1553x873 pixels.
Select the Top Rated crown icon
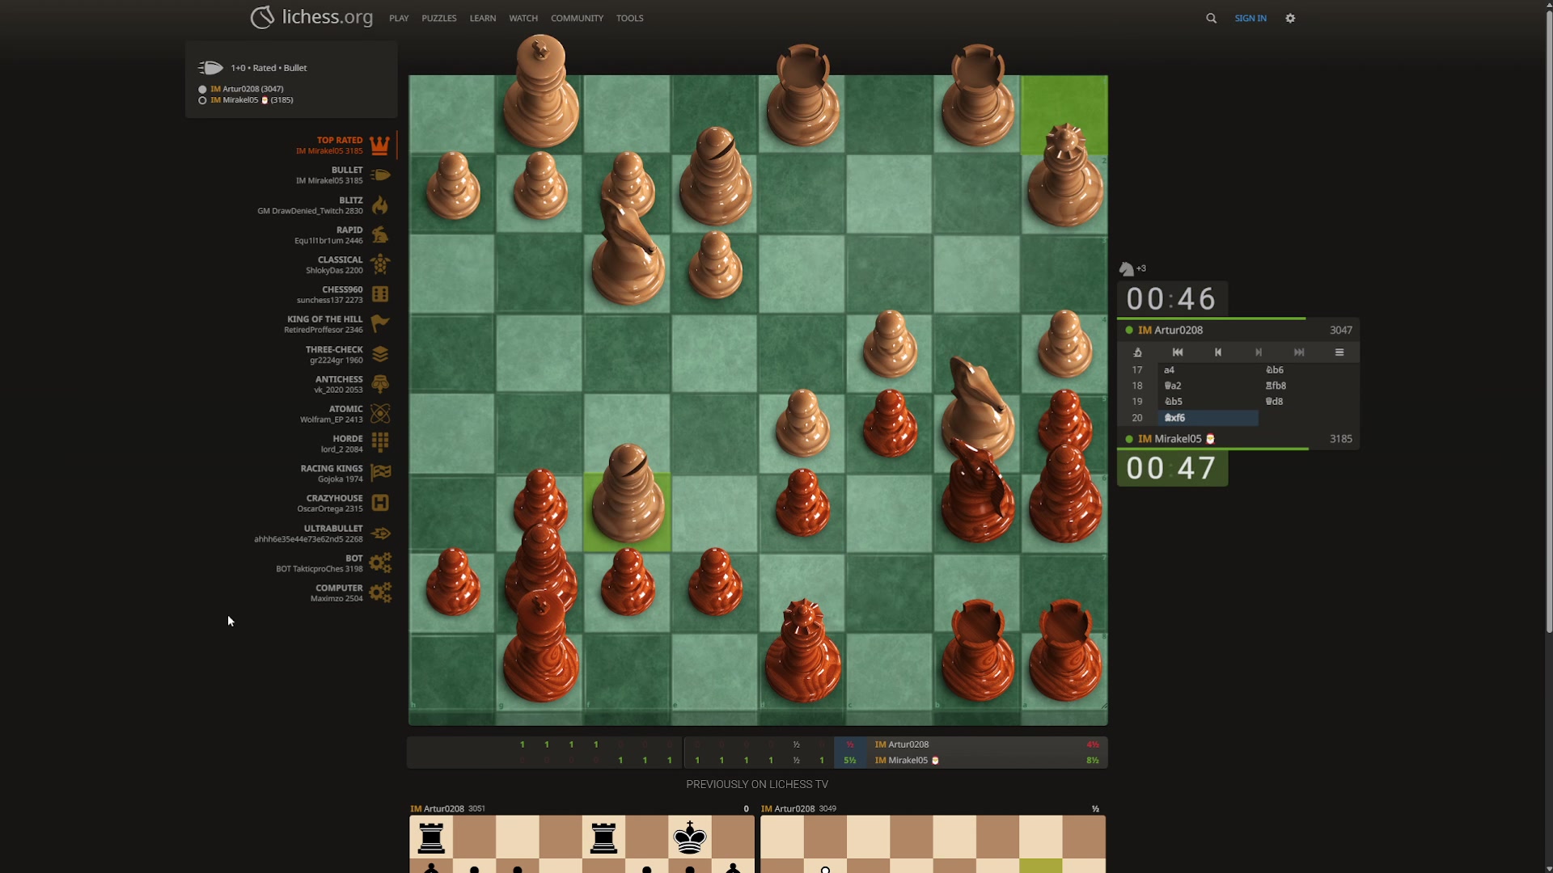click(x=380, y=145)
